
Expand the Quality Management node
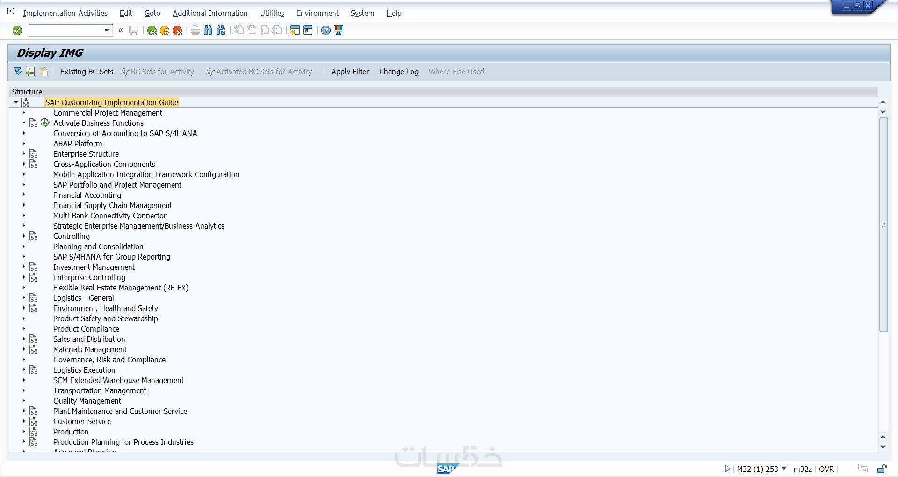(23, 401)
